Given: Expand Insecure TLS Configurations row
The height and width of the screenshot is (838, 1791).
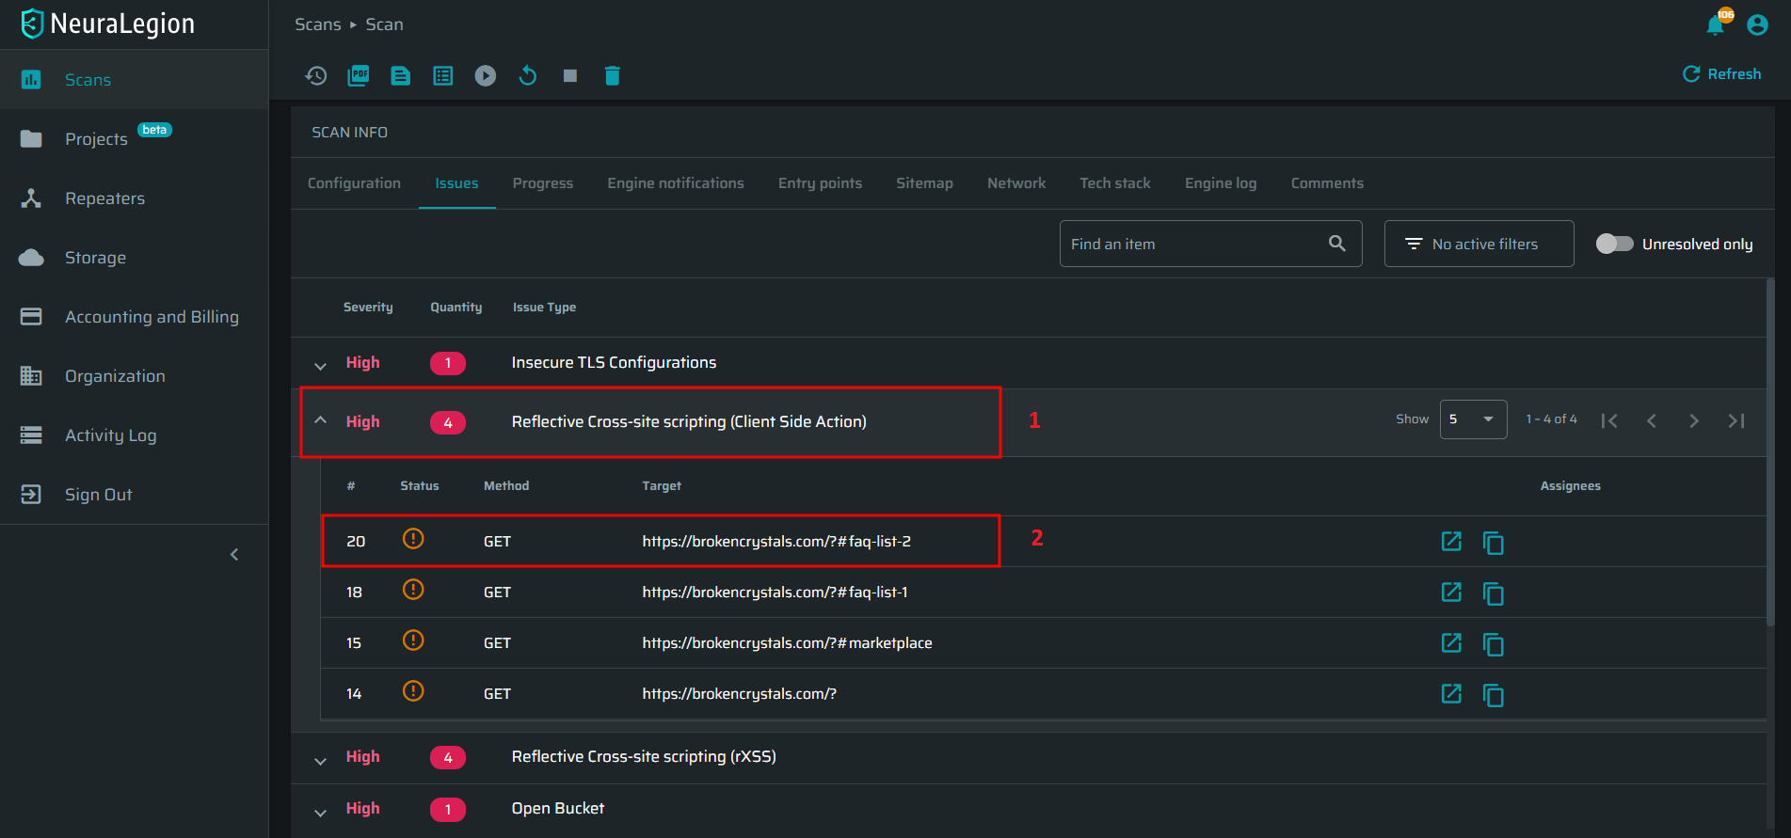Looking at the screenshot, I should pos(321,365).
